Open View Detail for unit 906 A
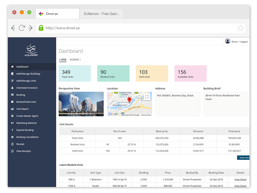Image resolution: width=257 pixels, height=193 pixels. (x=240, y=180)
